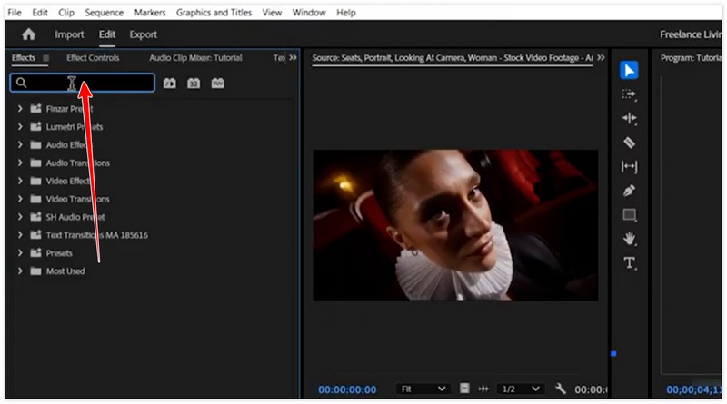This screenshot has height=404, width=727.
Task: Choose the Pen tool
Action: (x=629, y=191)
